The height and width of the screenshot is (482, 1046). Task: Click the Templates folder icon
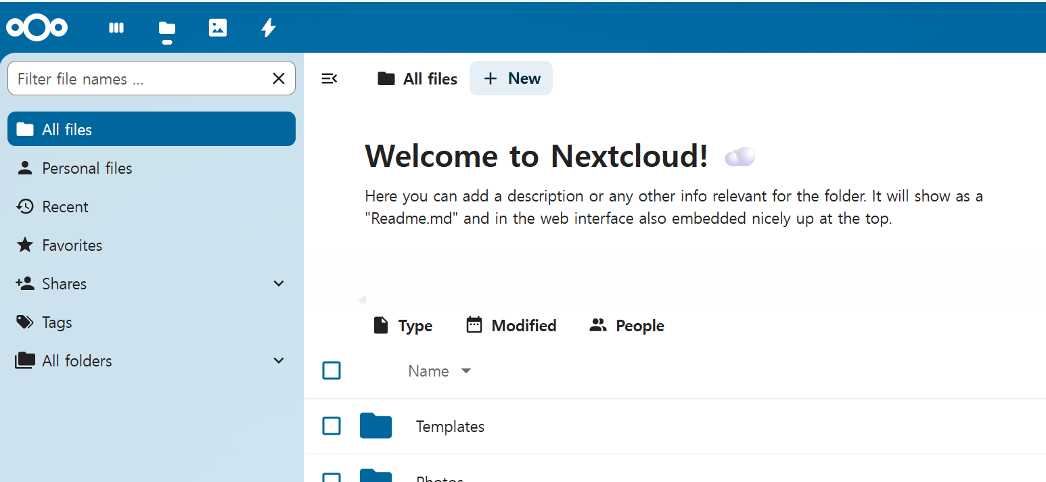point(376,426)
